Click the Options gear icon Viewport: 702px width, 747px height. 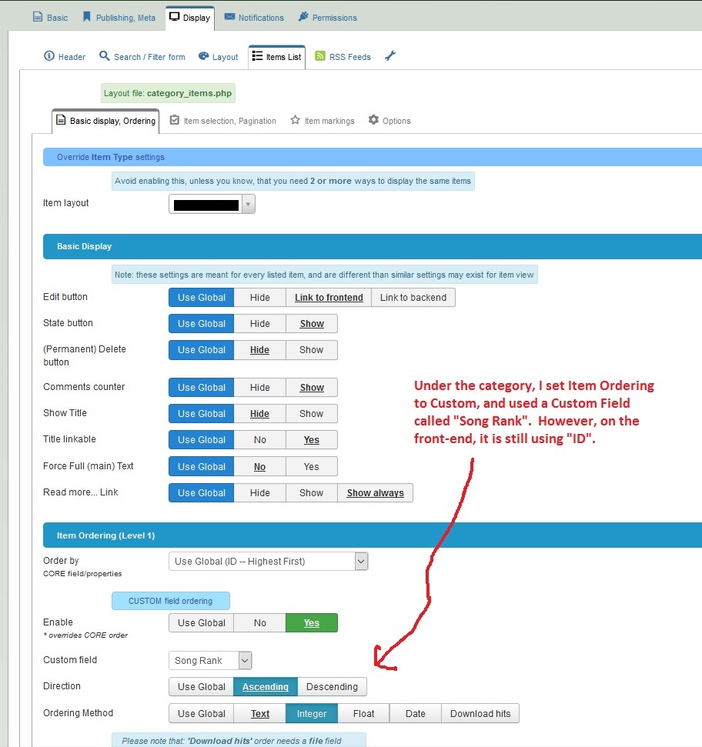tap(373, 120)
